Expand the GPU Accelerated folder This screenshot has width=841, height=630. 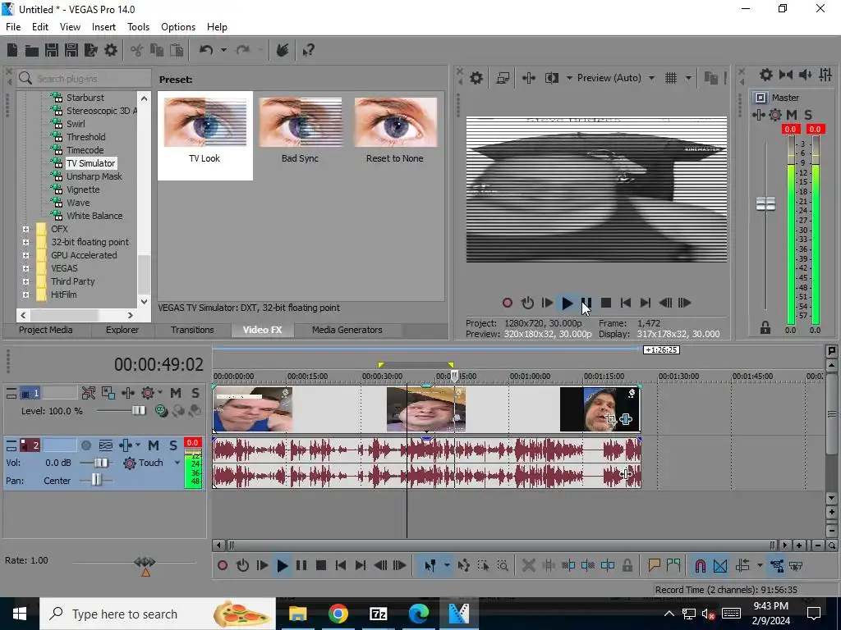tap(25, 255)
